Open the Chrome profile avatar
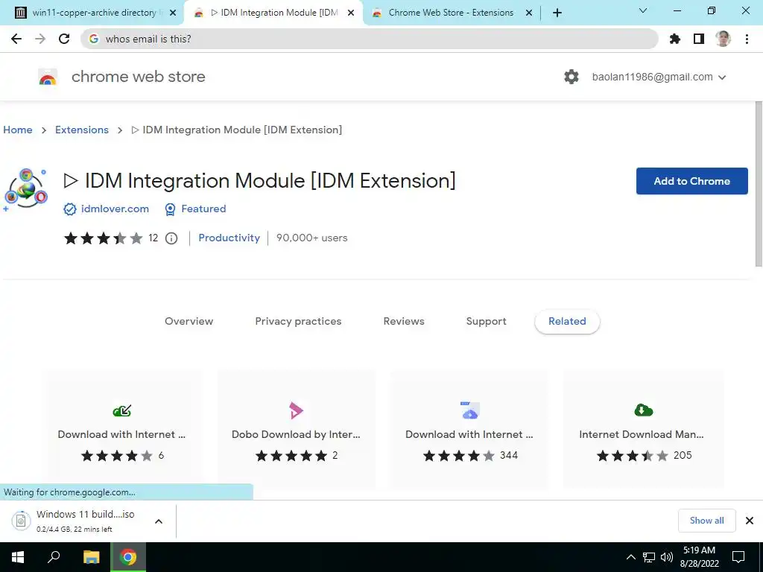 [x=723, y=39]
